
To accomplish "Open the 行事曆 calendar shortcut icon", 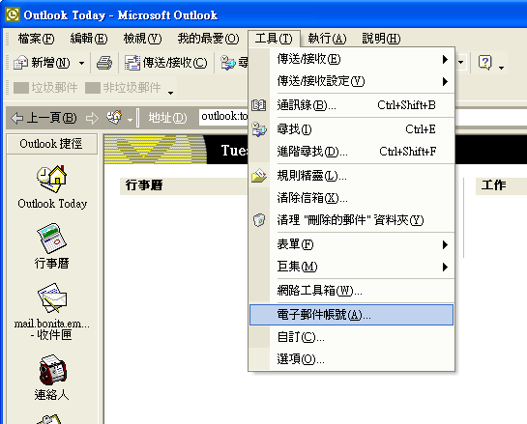I will click(52, 238).
